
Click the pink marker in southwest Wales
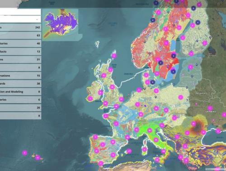(105, 103)
